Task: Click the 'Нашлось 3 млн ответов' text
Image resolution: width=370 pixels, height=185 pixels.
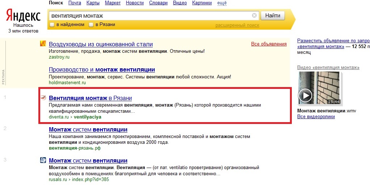Action: point(23,28)
